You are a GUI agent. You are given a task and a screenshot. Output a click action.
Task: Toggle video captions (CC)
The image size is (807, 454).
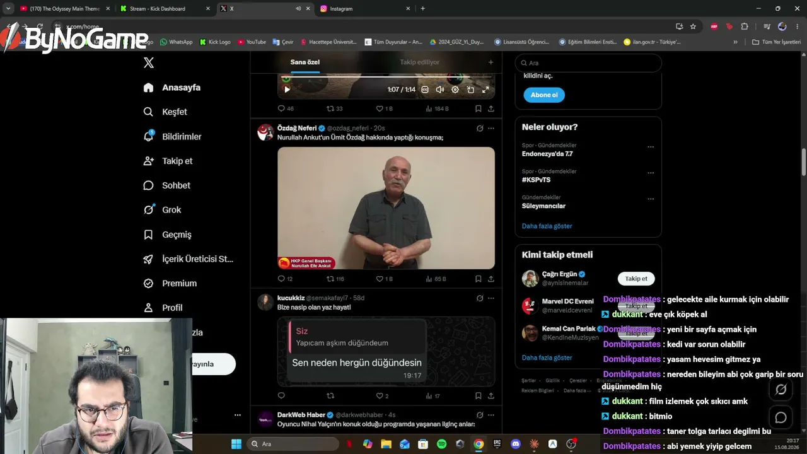425,90
